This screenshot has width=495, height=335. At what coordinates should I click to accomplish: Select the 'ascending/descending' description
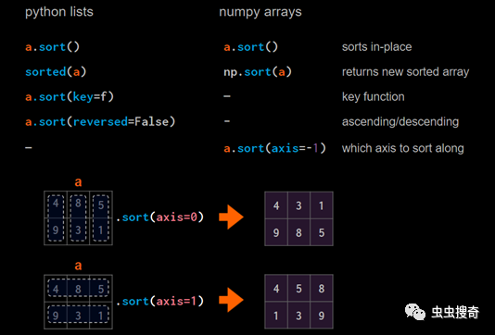click(400, 121)
